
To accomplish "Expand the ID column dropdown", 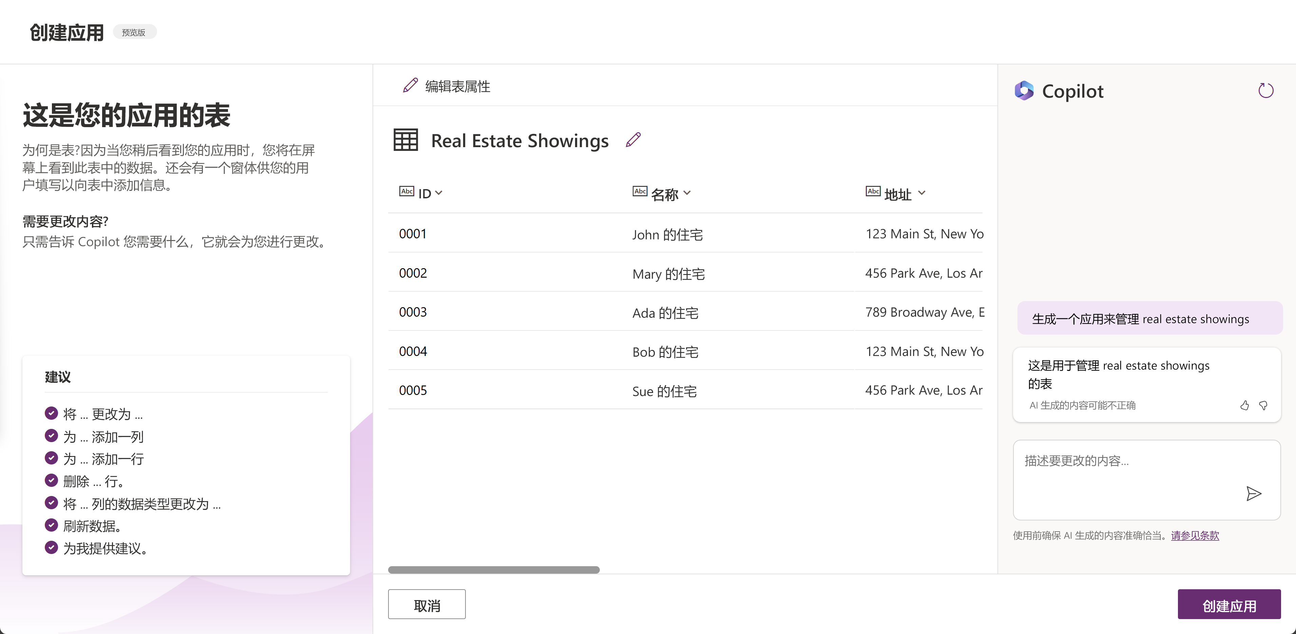I will pyautogui.click(x=439, y=193).
